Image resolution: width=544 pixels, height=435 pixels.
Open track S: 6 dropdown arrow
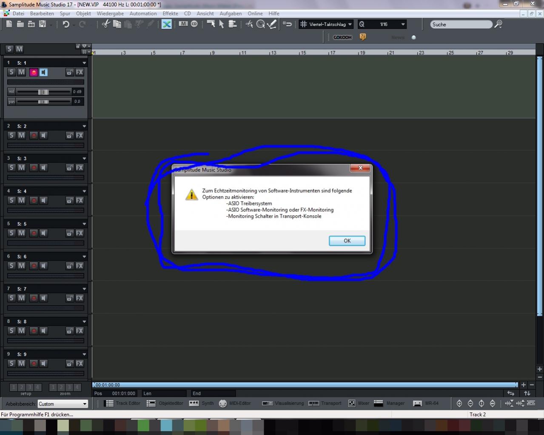[84, 257]
